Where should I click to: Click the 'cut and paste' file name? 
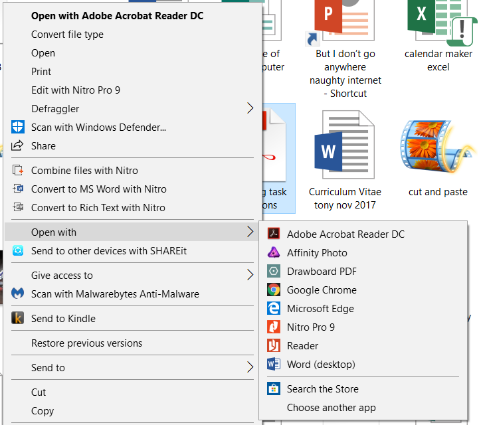[x=438, y=192]
